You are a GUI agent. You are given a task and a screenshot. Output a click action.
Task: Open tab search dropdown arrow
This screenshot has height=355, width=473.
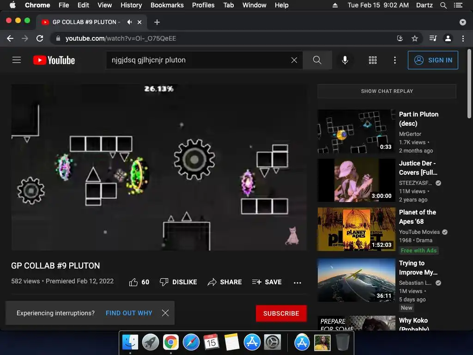click(463, 22)
